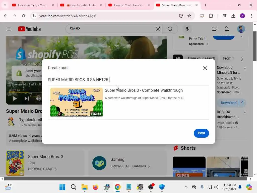This screenshot has height=193, width=257.
Task: Go back in browser history
Action: [x=6, y=16]
